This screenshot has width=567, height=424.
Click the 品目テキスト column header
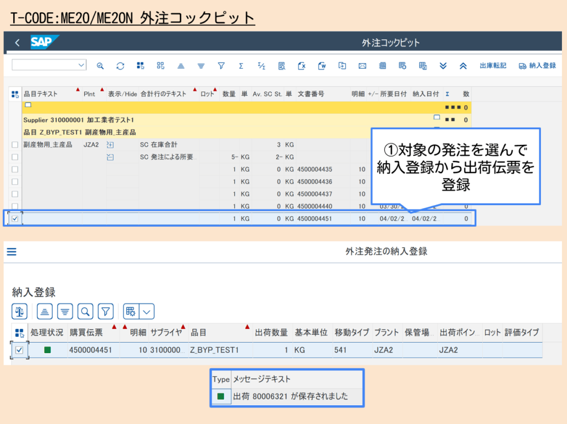coord(40,94)
